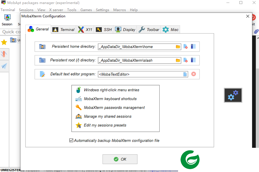This screenshot has height=172, width=259.
Task: Close the MobaXterm Configuration dialog
Action: coord(248,16)
